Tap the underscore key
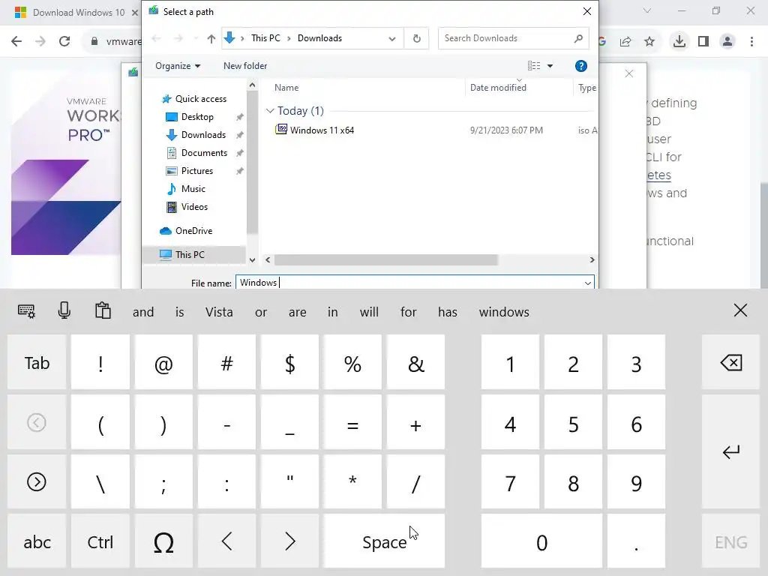The height and width of the screenshot is (576, 768). coord(290,423)
